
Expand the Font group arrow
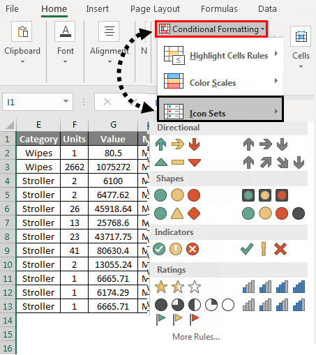point(66,61)
